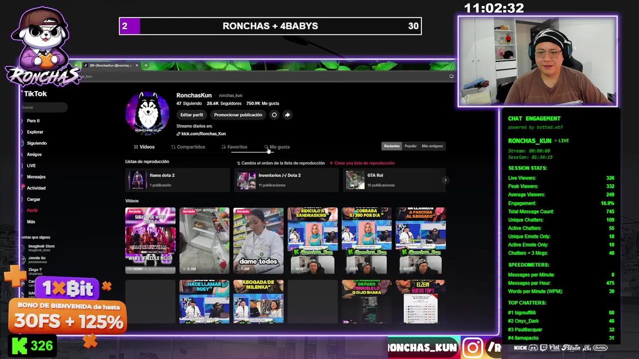Switch to the Me gusta tab

[277, 147]
